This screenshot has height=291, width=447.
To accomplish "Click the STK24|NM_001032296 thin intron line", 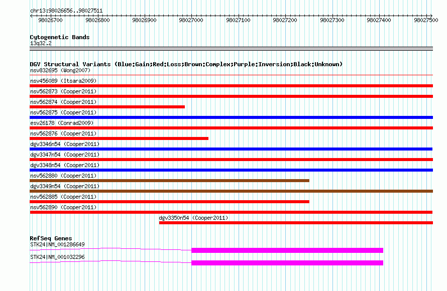I will (x=110, y=261).
